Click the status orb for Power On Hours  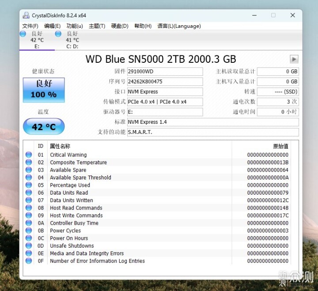pyautogui.click(x=29, y=238)
